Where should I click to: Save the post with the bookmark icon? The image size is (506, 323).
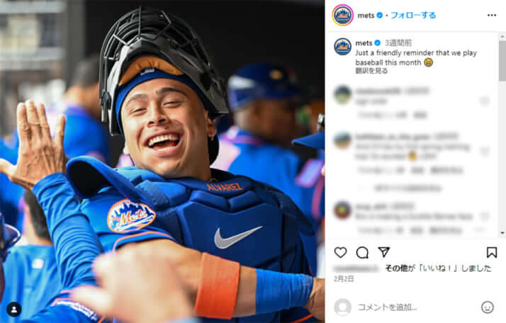[x=492, y=252]
